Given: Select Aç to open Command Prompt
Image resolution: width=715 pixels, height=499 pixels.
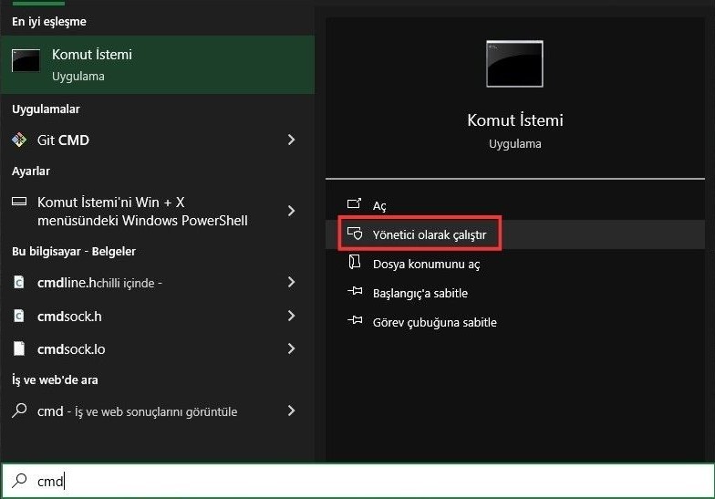Looking at the screenshot, I should click(379, 206).
